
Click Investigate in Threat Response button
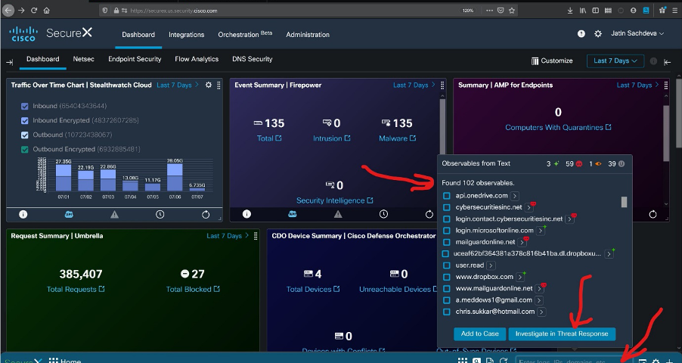(562, 334)
